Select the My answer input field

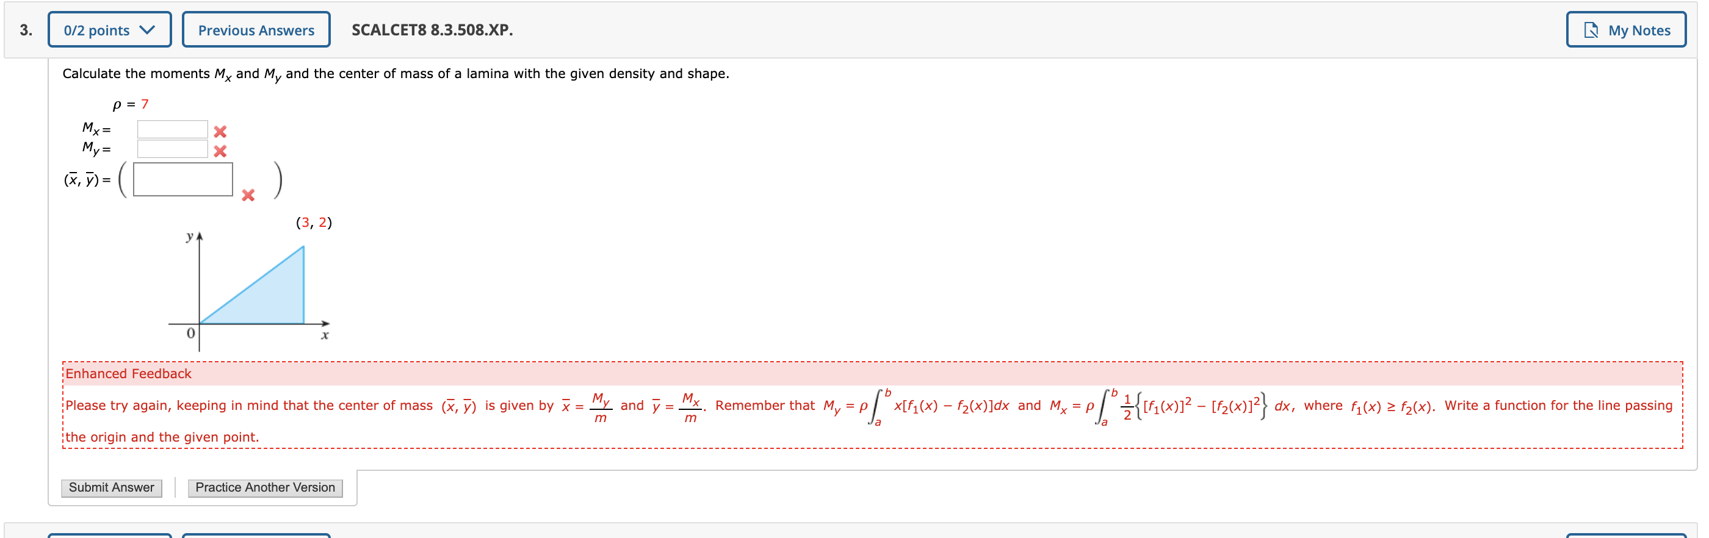point(173,150)
